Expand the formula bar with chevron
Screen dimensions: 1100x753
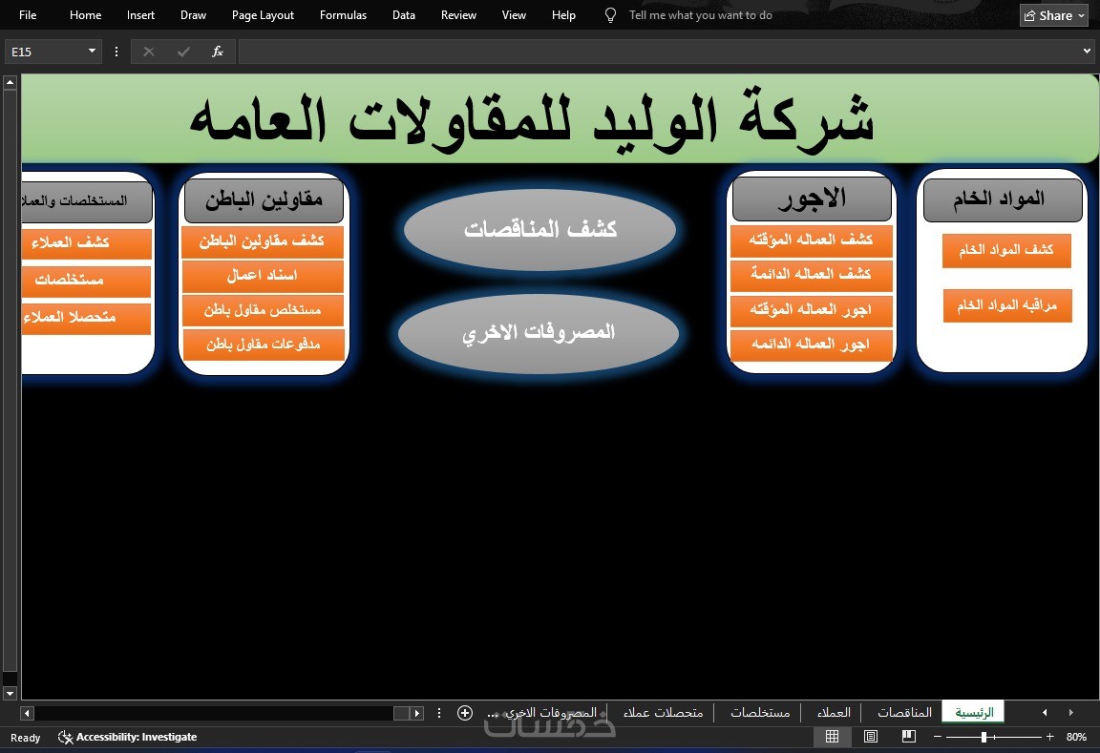[x=1087, y=51]
